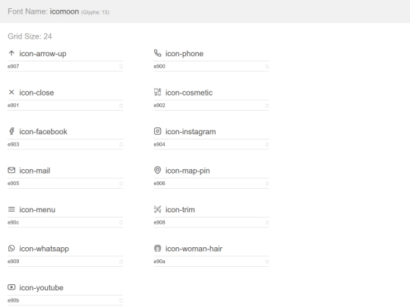This screenshot has height=307, width=410.
Task: Select the mail envelope glyph icon
Action: click(11, 171)
